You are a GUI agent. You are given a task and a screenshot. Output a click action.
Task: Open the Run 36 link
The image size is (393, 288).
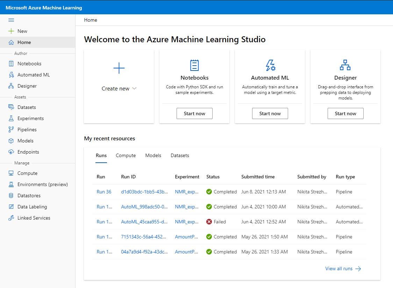[104, 192]
